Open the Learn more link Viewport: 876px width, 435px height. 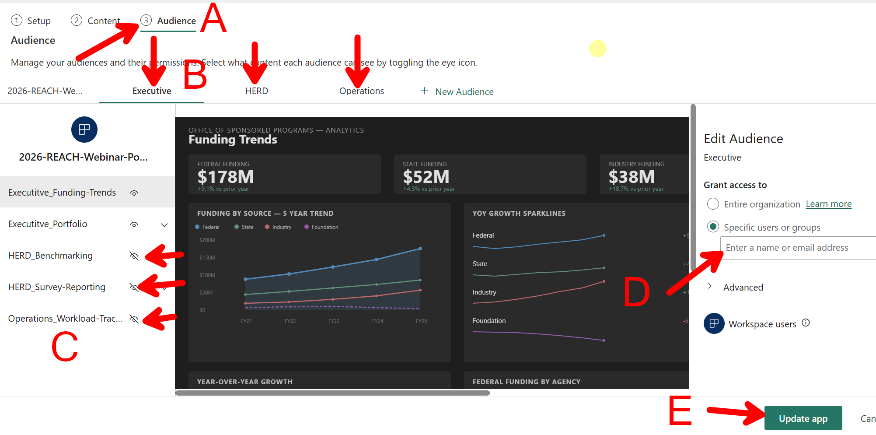pos(829,204)
